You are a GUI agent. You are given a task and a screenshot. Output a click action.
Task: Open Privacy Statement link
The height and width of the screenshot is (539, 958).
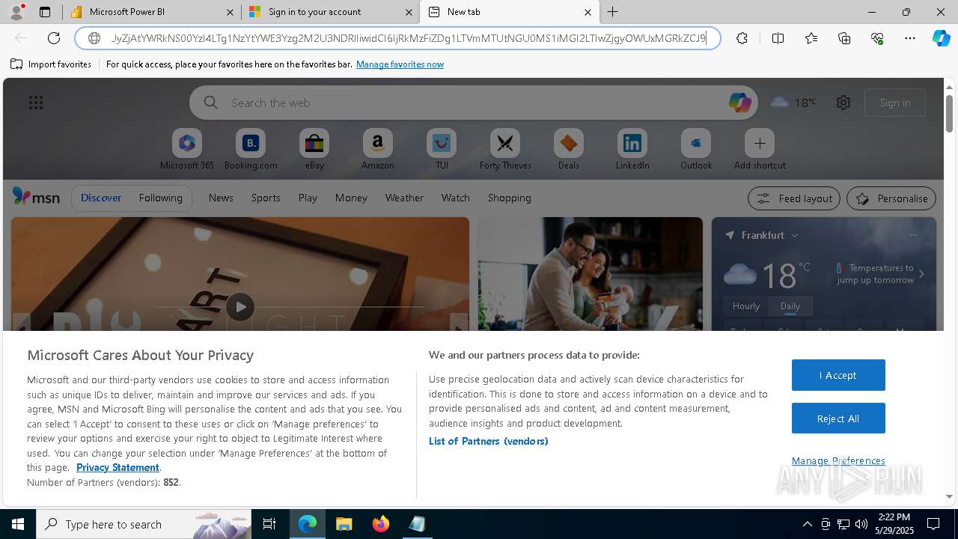tap(118, 467)
